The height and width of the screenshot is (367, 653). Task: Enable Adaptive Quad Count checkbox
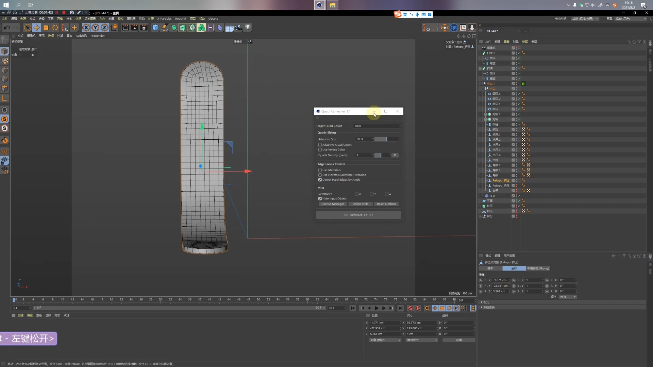(x=320, y=145)
